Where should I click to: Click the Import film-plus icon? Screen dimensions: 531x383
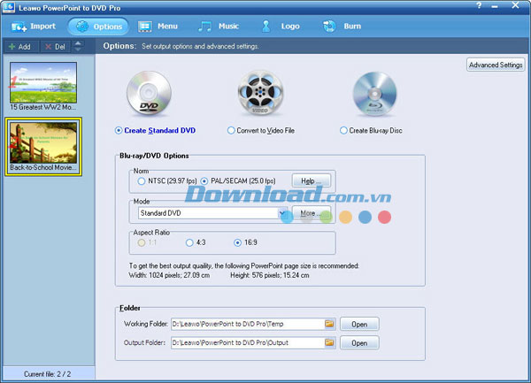pos(19,27)
